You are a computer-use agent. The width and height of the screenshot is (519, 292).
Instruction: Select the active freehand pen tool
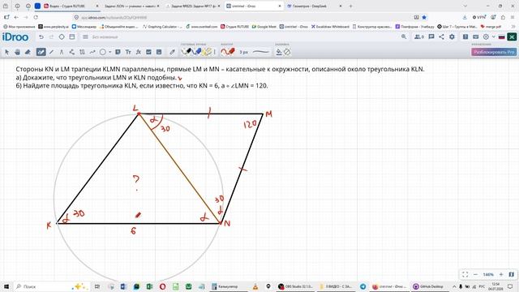click(x=41, y=52)
